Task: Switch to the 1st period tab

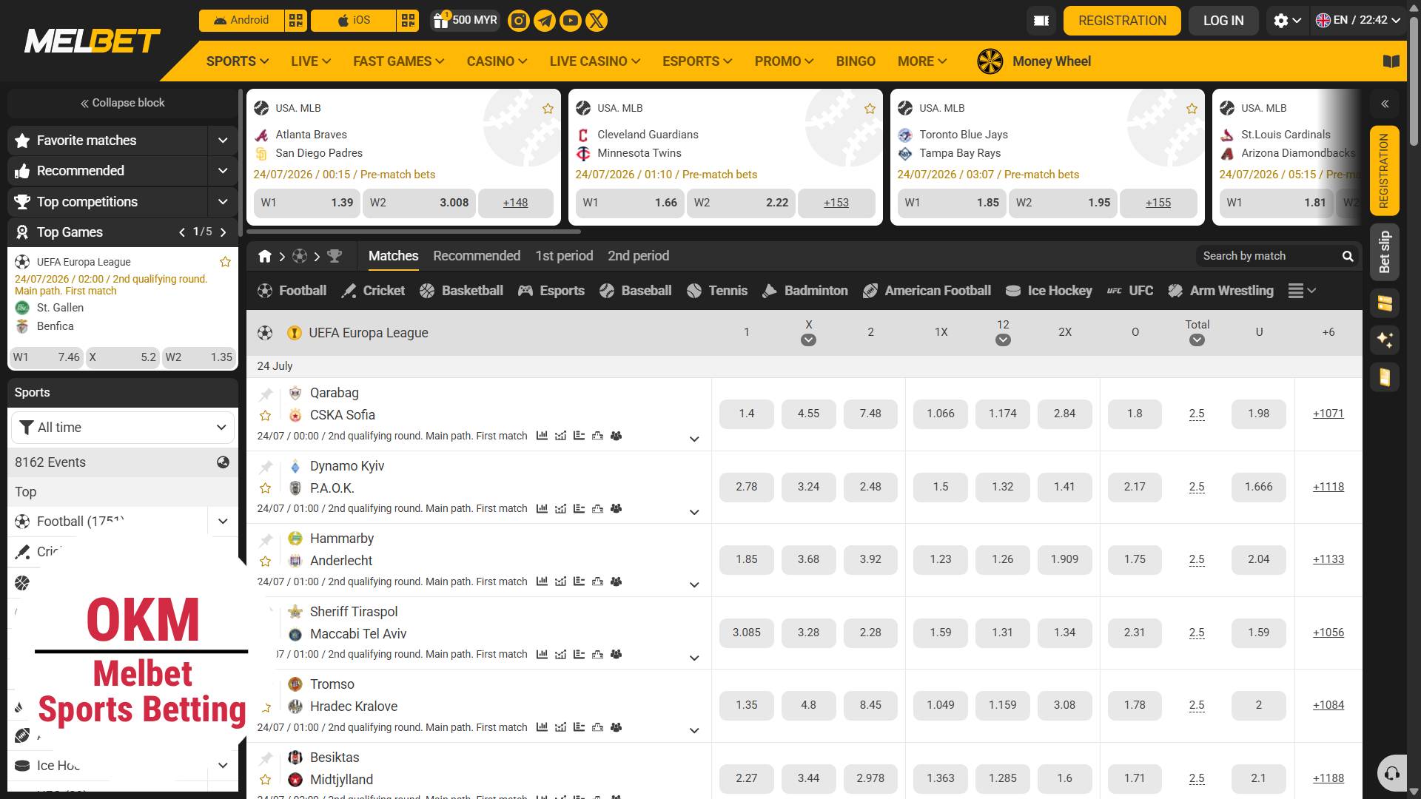Action: click(x=564, y=256)
